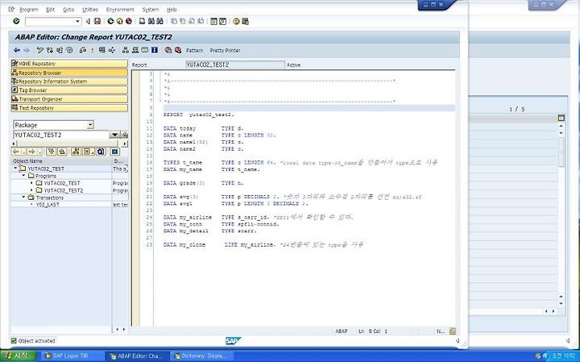Click the Set/Delete External Breakpoint icon
580x362 pixels.
point(178,50)
